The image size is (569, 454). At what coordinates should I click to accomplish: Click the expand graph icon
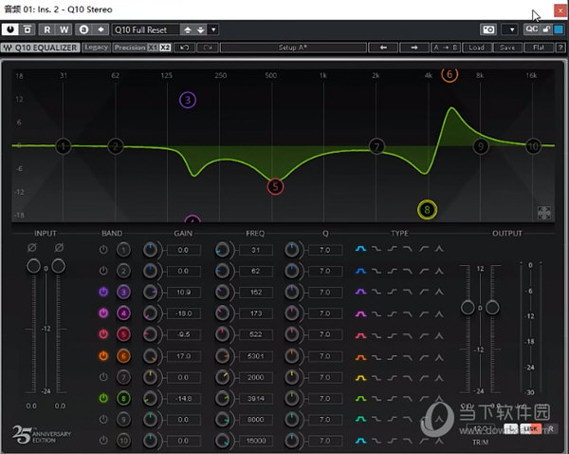pyautogui.click(x=544, y=213)
